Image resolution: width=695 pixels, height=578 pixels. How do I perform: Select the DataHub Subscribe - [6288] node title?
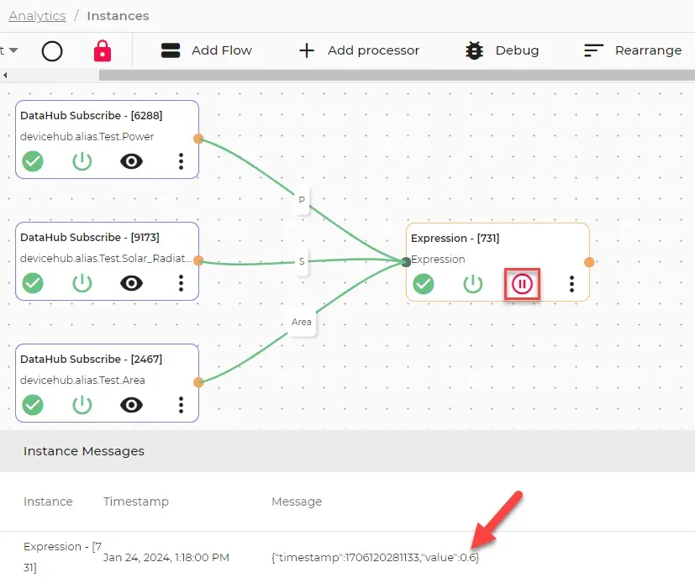coord(92,116)
